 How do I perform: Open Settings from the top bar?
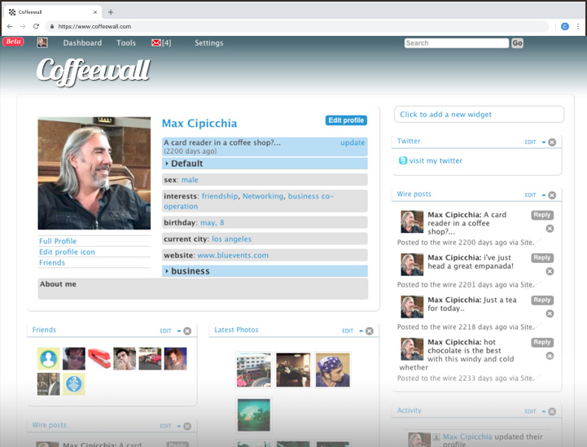click(208, 43)
